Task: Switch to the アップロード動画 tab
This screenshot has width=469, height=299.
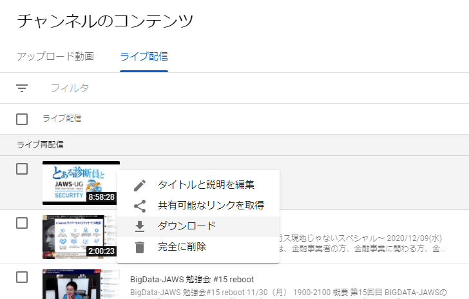Action: coord(55,56)
